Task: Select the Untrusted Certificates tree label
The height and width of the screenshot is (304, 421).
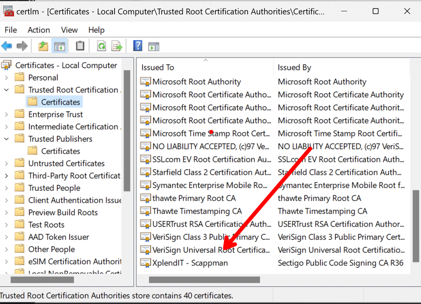Action: (66, 163)
